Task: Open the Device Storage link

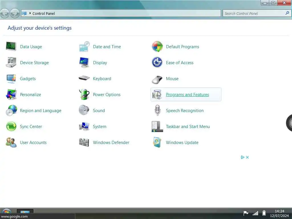Action: tap(34, 63)
